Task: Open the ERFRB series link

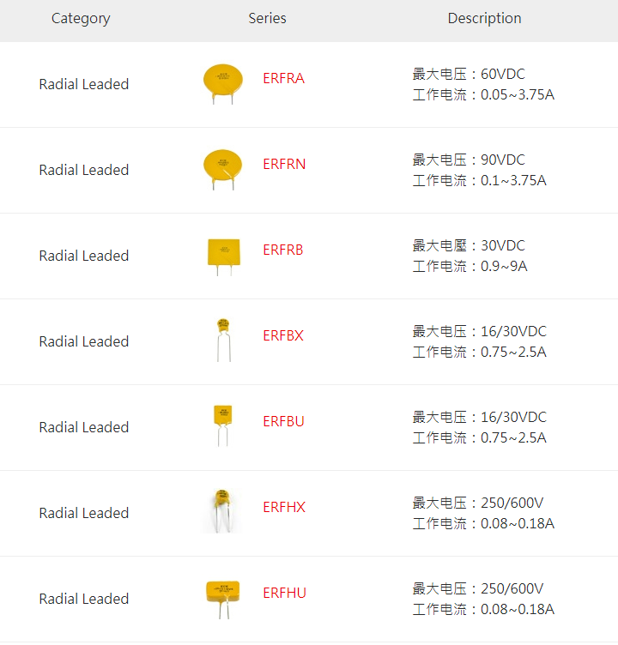Action: tap(283, 250)
